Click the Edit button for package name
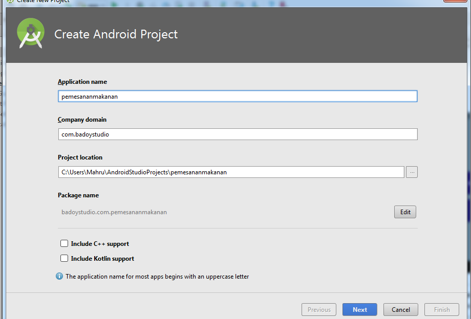471x319 pixels. click(405, 212)
